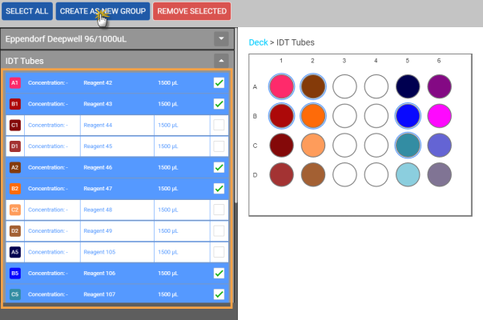Go back to Deck via breadcrumb
483x320 pixels.
[258, 42]
